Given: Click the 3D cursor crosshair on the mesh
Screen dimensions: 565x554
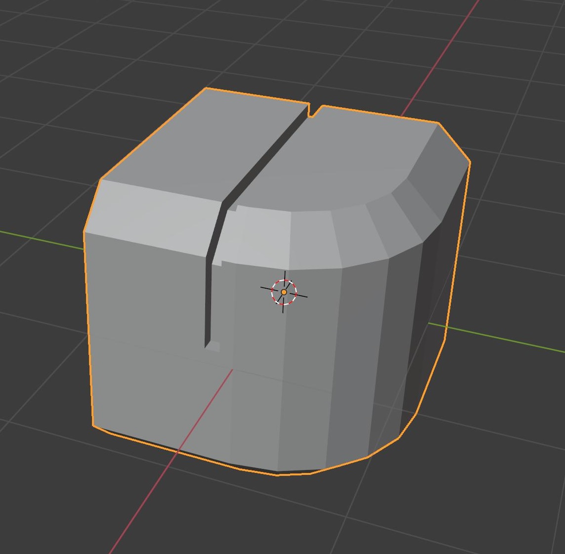Looking at the screenshot, I should coord(284,292).
